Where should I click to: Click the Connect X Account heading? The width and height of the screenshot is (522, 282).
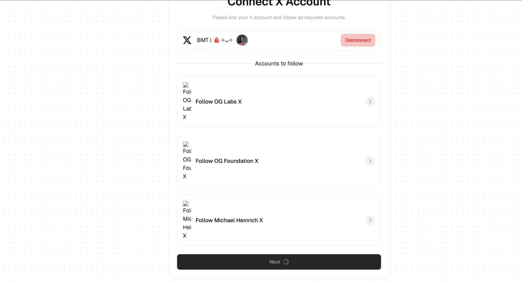point(279,3)
